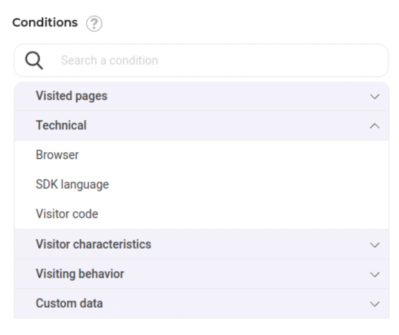Expand the Visitor characteristics category
The image size is (399, 335).
[x=201, y=244]
